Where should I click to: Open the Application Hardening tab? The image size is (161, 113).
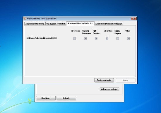click(x=35, y=24)
